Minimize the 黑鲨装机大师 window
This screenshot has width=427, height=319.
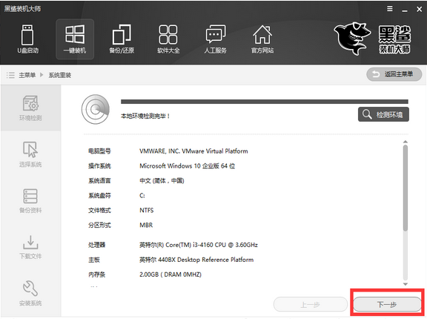click(x=405, y=10)
